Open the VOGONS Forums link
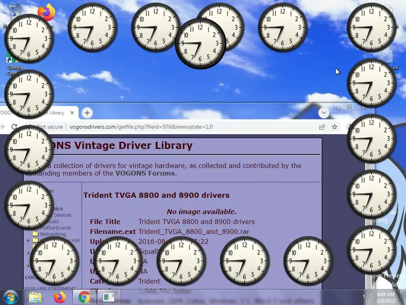406x305 pixels. click(145, 173)
